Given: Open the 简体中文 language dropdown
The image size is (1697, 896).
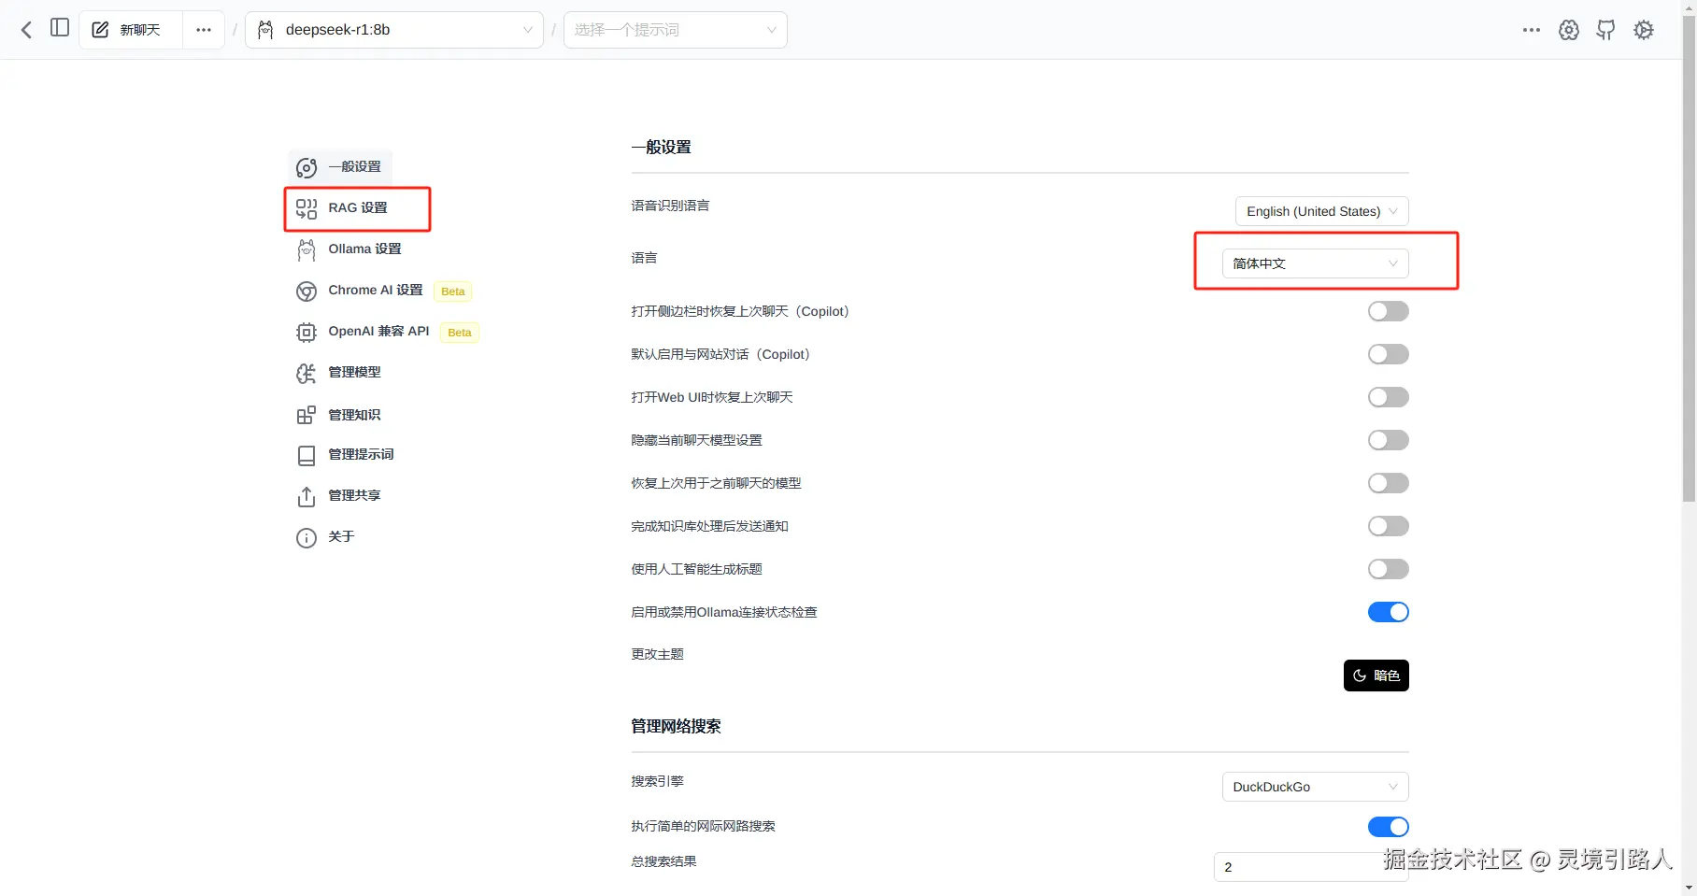Looking at the screenshot, I should [x=1313, y=263].
